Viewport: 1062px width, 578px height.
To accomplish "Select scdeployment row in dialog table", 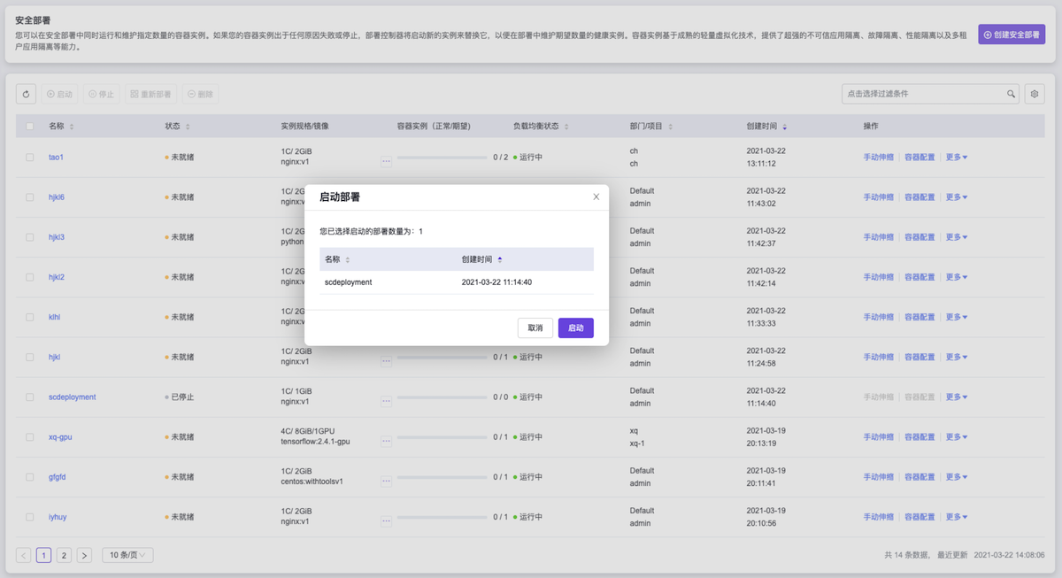I will pyautogui.click(x=457, y=282).
